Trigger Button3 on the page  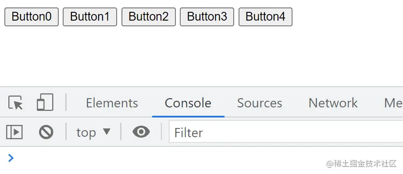tap(207, 17)
